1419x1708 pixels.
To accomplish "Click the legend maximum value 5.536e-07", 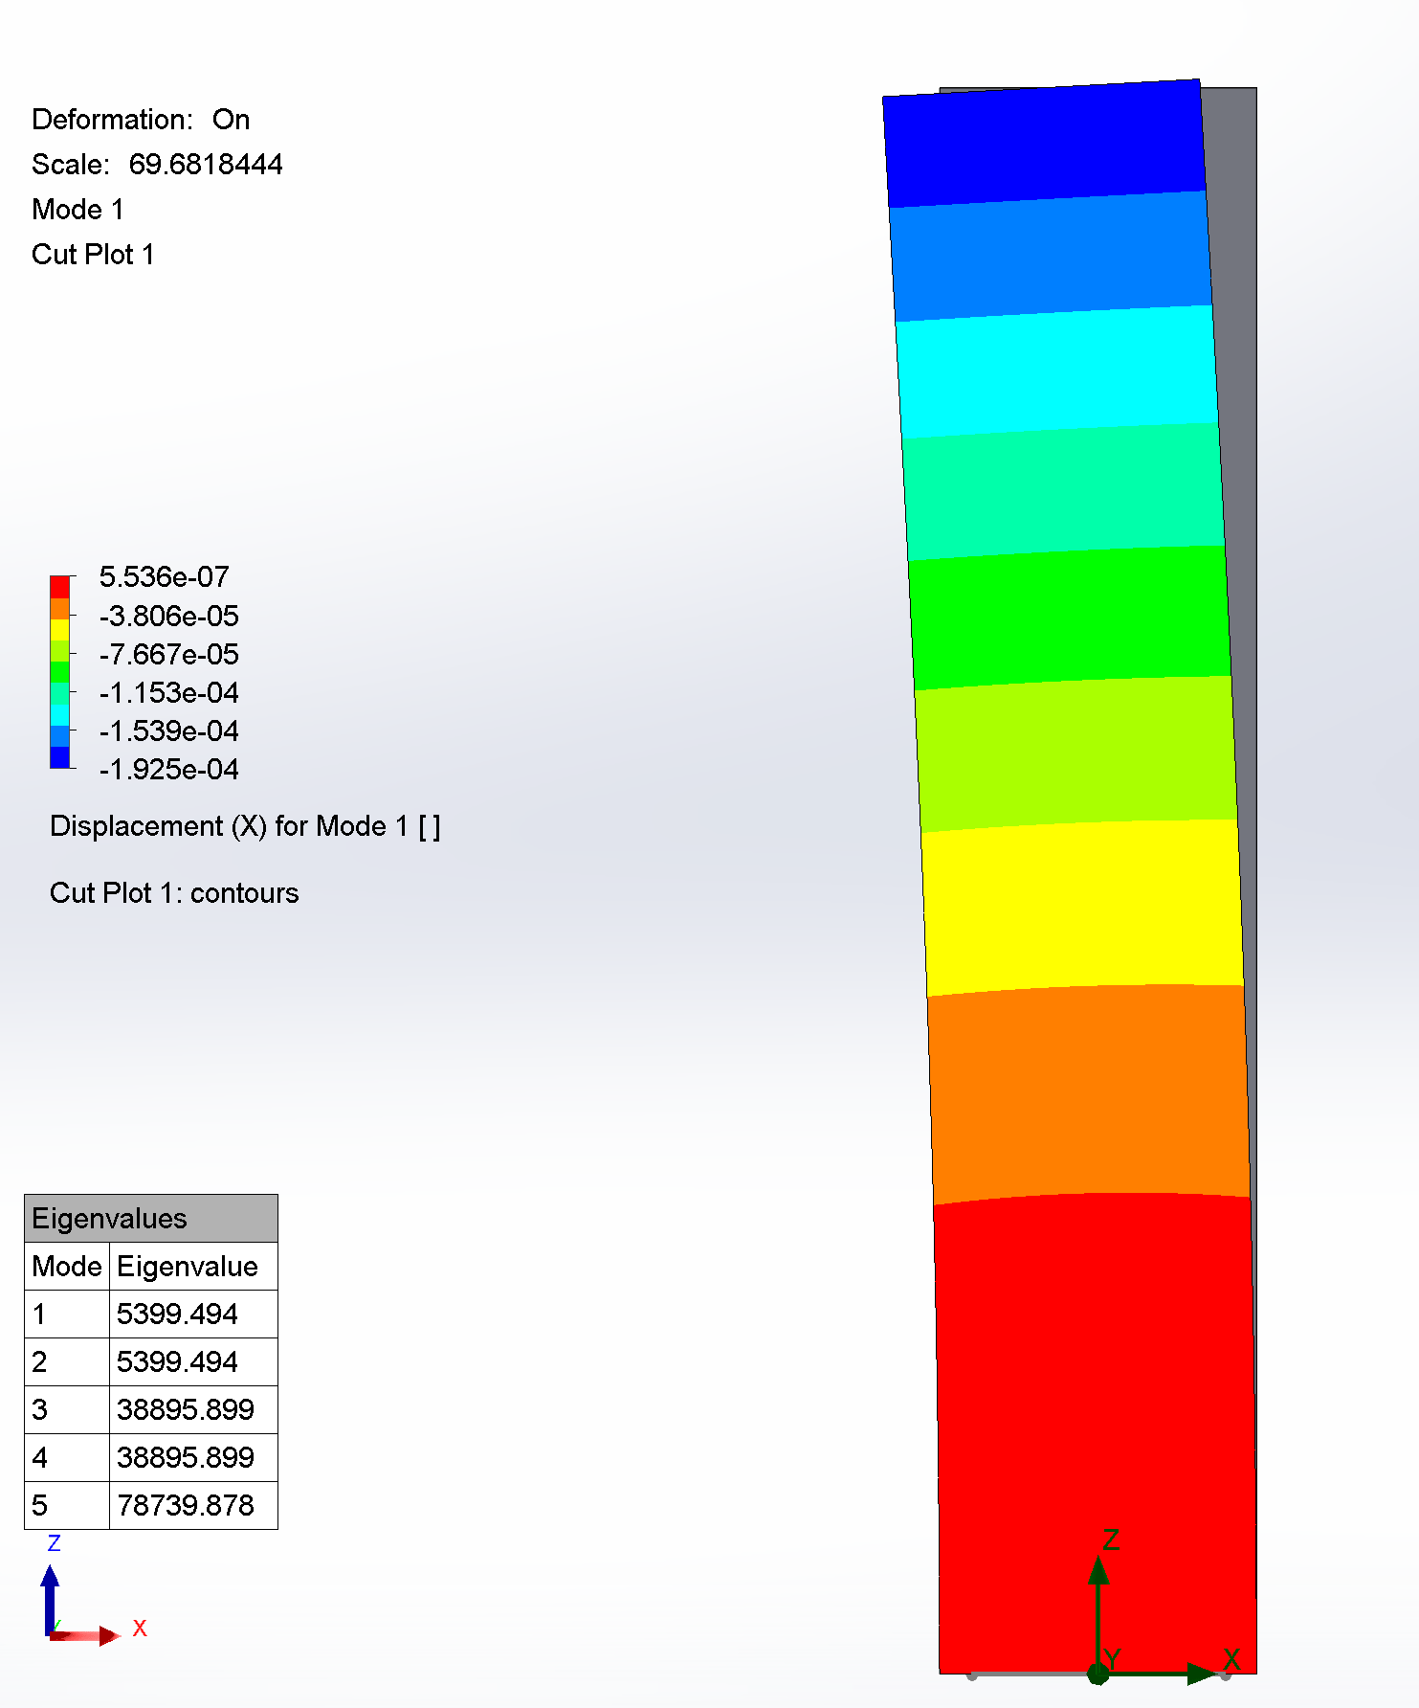I will pyautogui.click(x=164, y=577).
